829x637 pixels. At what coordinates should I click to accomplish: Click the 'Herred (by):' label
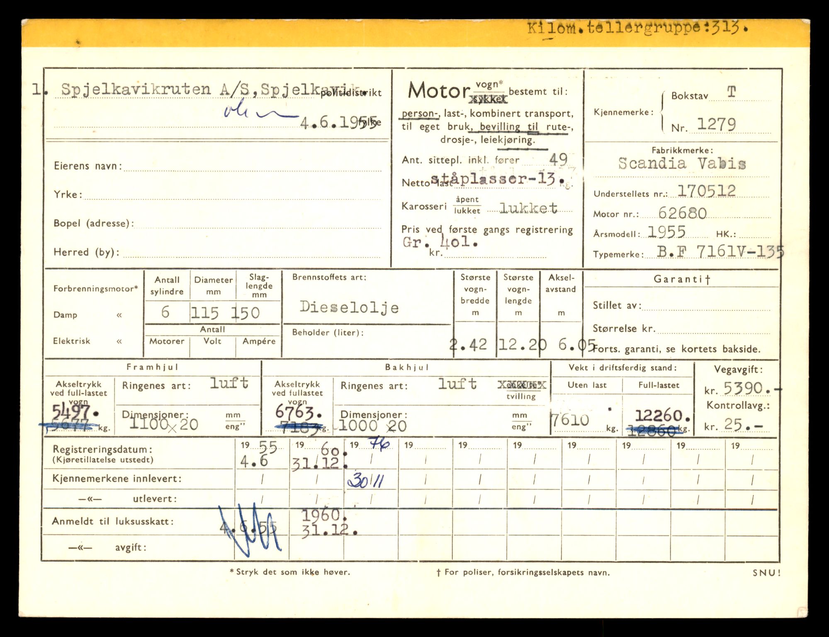coord(86,252)
